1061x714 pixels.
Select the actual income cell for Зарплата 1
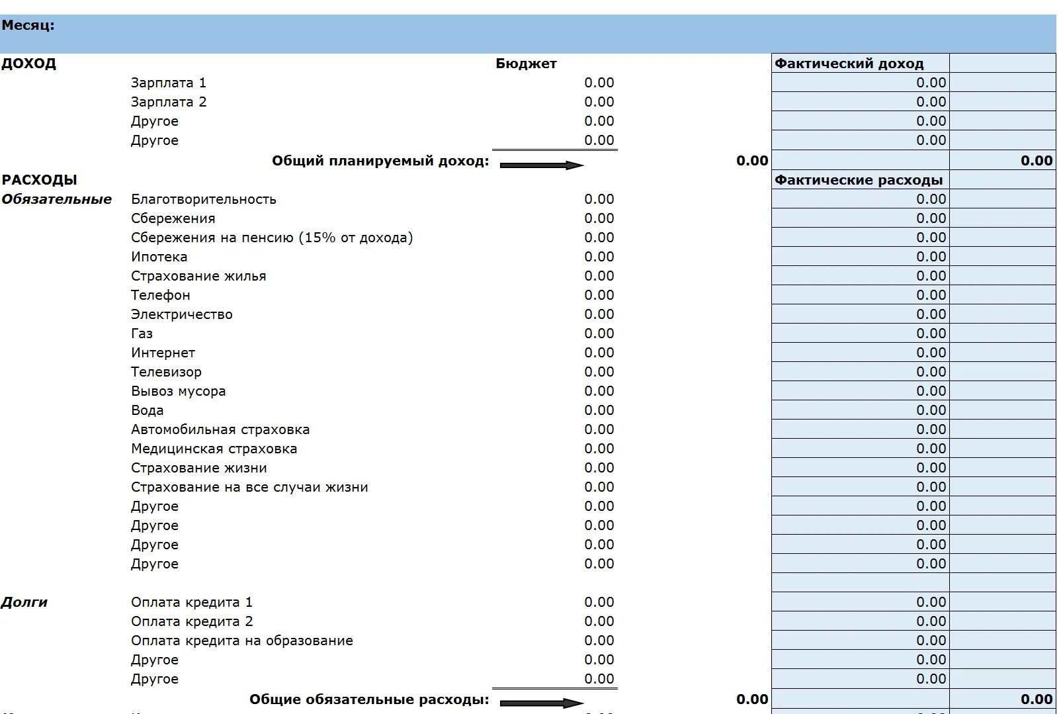click(860, 83)
